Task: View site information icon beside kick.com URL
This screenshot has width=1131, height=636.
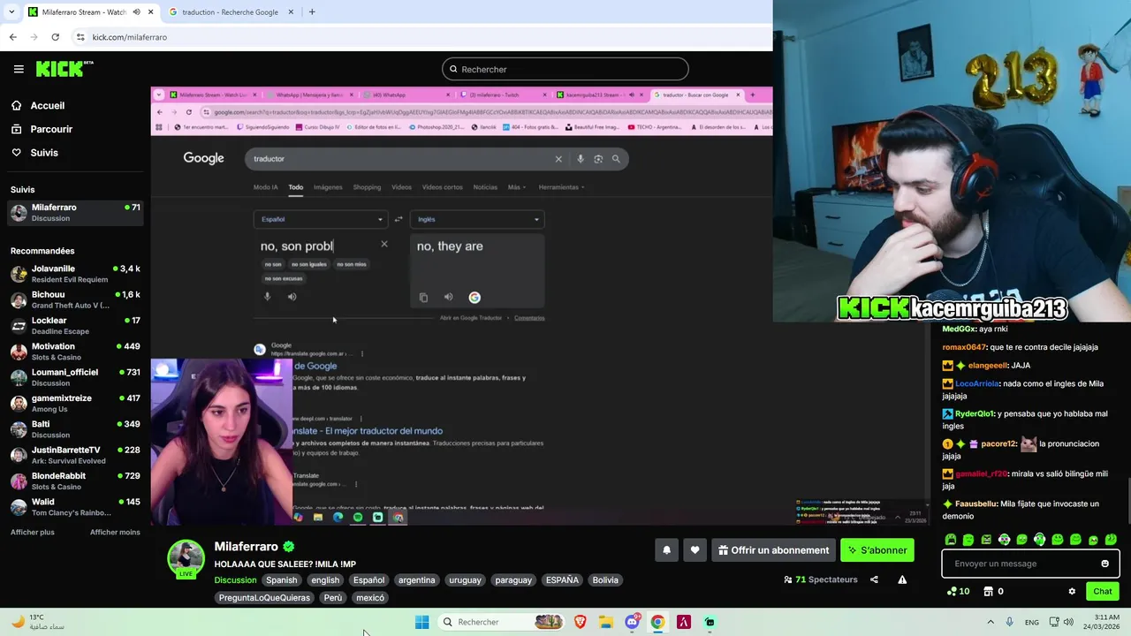Action: pos(80,37)
